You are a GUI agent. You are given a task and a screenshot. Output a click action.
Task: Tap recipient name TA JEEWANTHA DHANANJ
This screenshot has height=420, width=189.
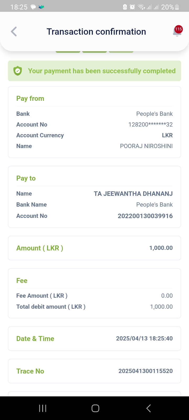pyautogui.click(x=133, y=194)
